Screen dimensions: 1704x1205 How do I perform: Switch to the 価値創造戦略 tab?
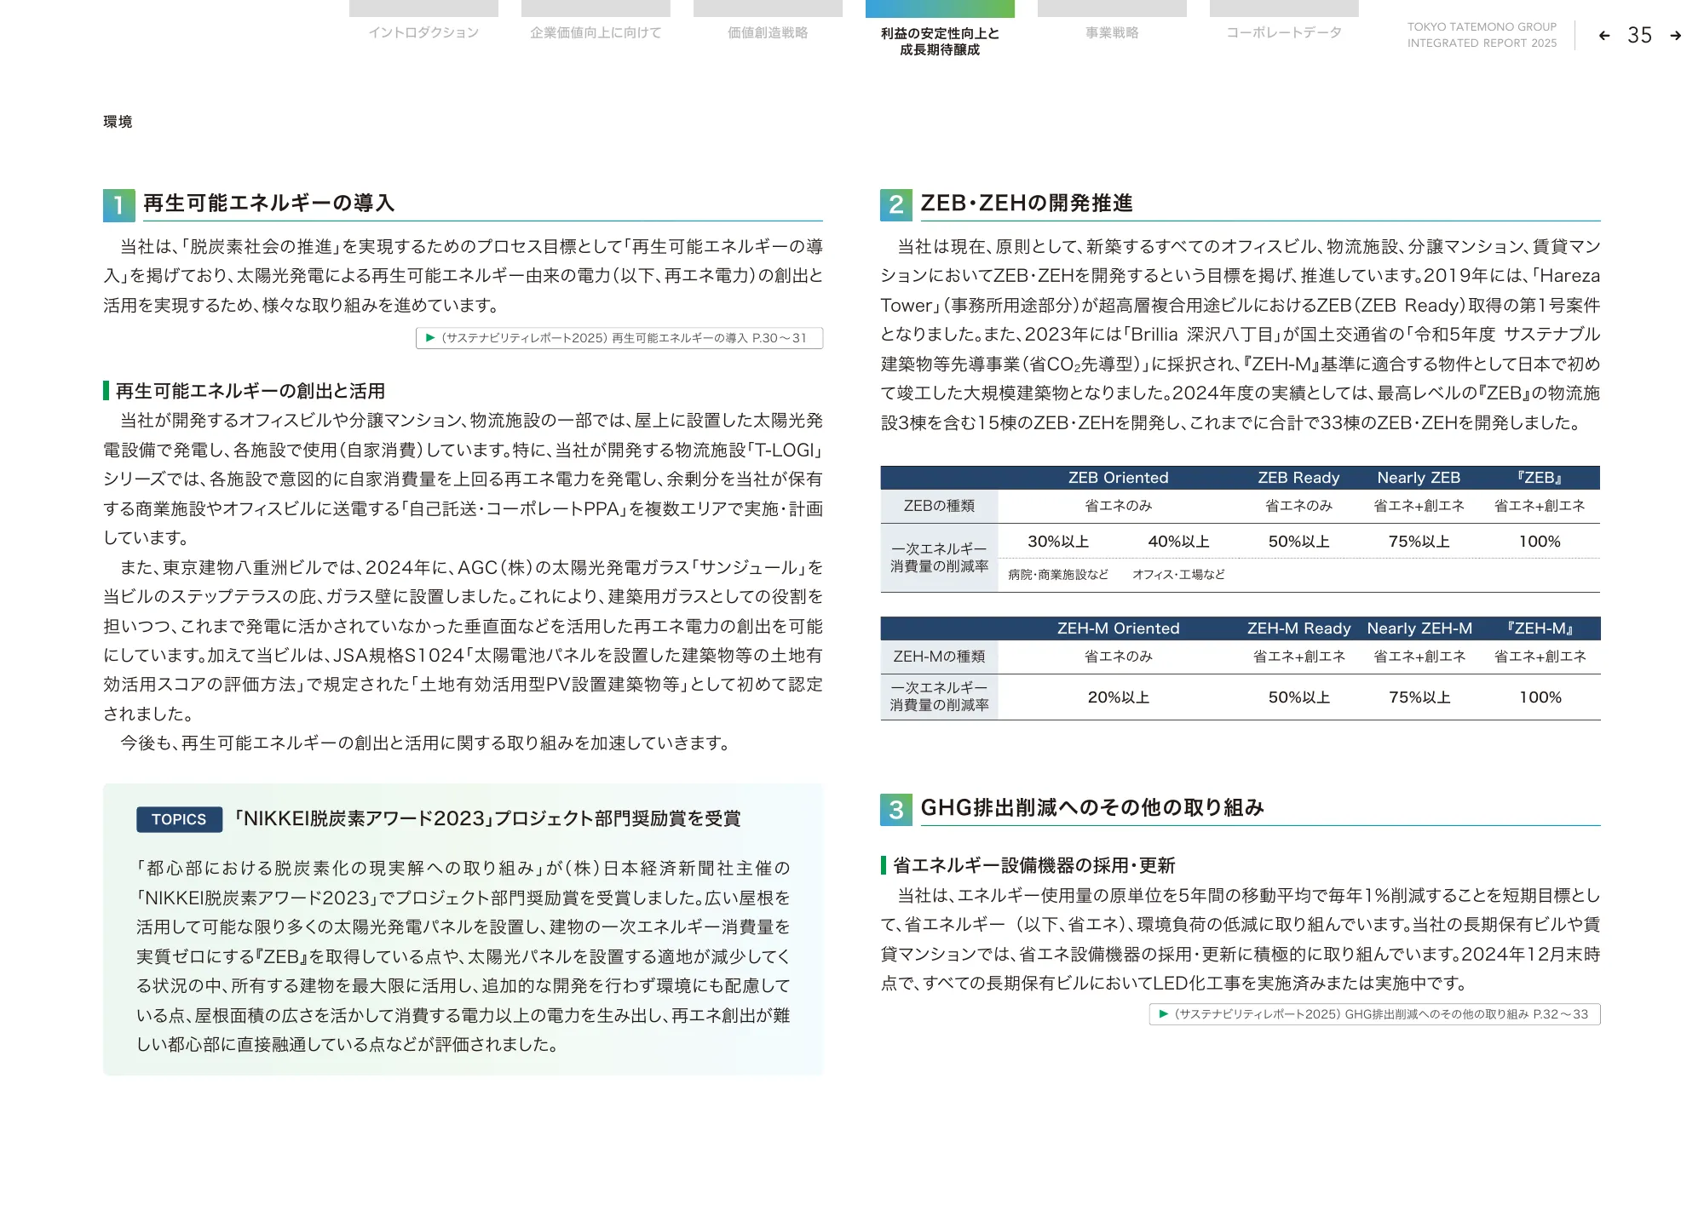(x=768, y=32)
